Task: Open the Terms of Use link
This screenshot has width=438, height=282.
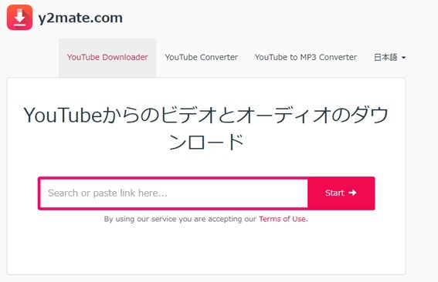Action: [x=283, y=219]
